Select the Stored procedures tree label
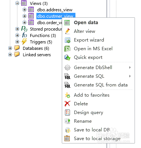 tap(46, 29)
